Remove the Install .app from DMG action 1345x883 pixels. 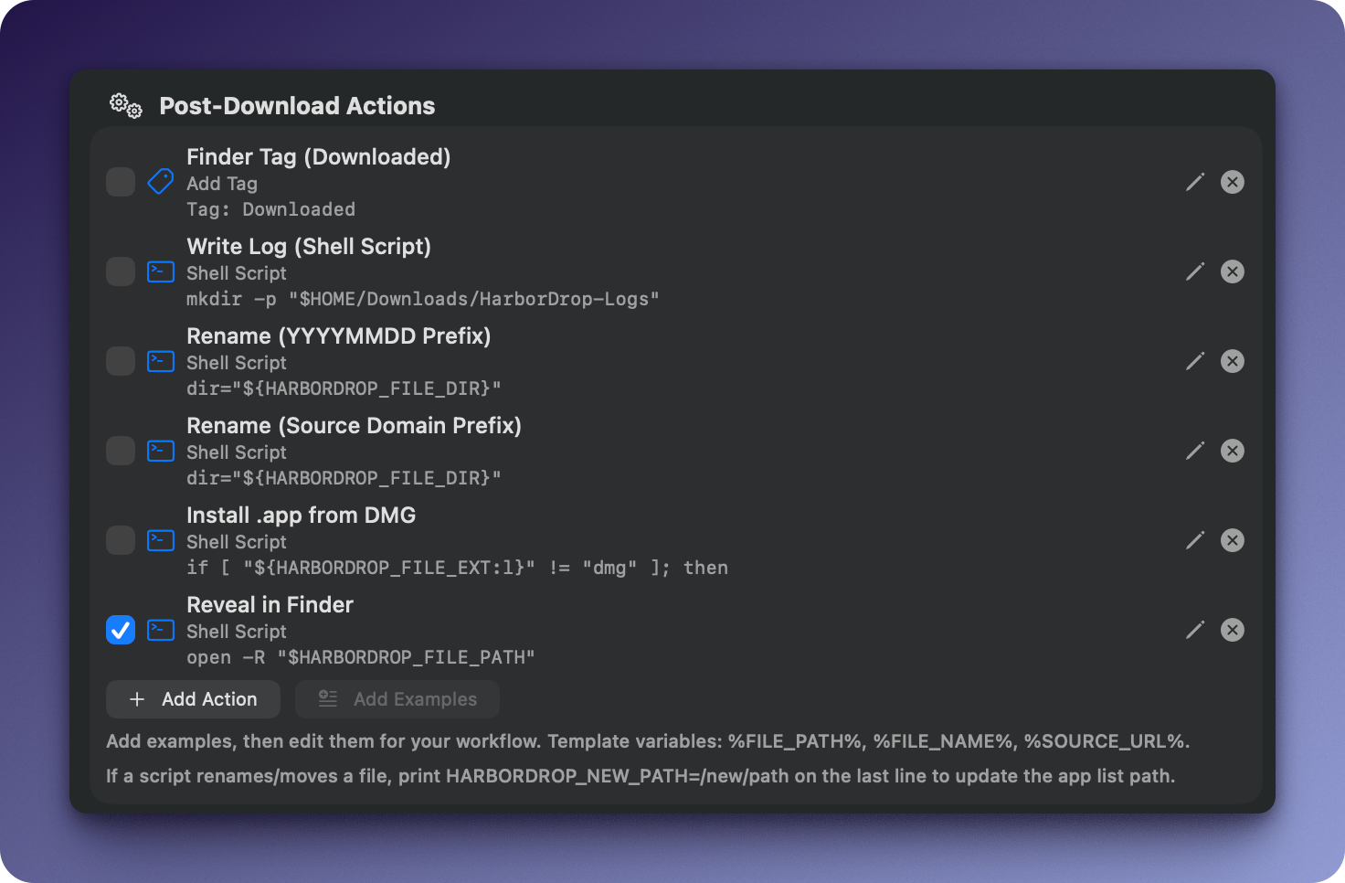(x=1233, y=540)
